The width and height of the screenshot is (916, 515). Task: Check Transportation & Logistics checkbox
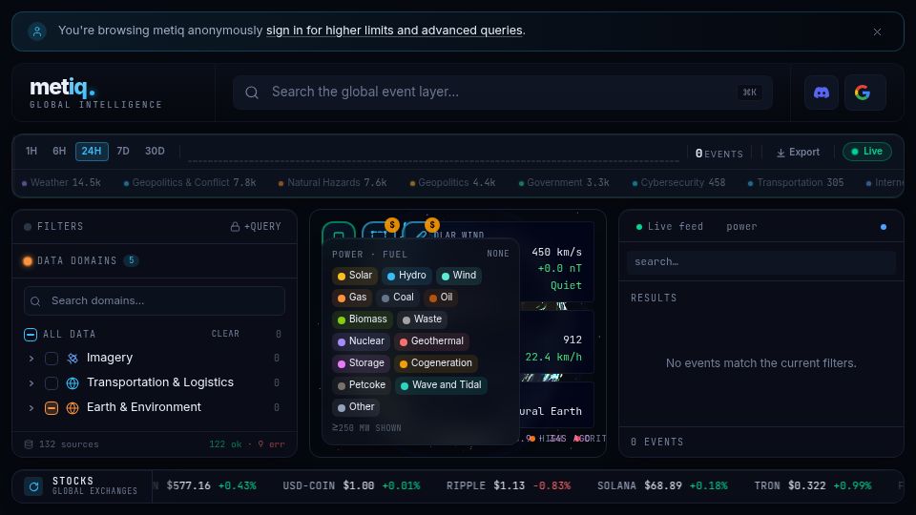click(x=52, y=383)
